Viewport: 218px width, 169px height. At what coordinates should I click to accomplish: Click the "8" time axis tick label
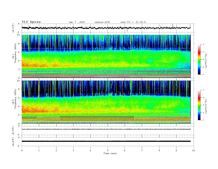pos(159,150)
